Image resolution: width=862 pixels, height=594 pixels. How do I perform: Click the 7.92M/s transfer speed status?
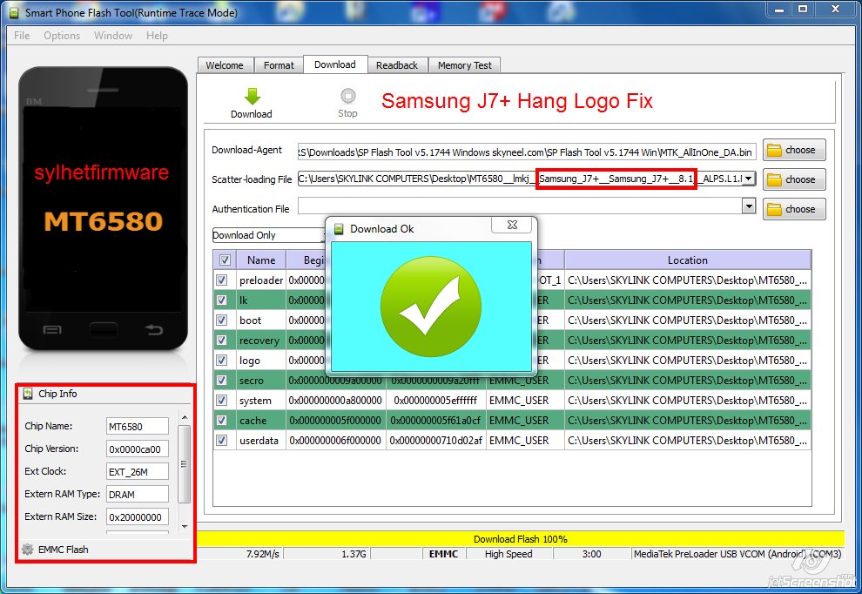click(x=262, y=554)
